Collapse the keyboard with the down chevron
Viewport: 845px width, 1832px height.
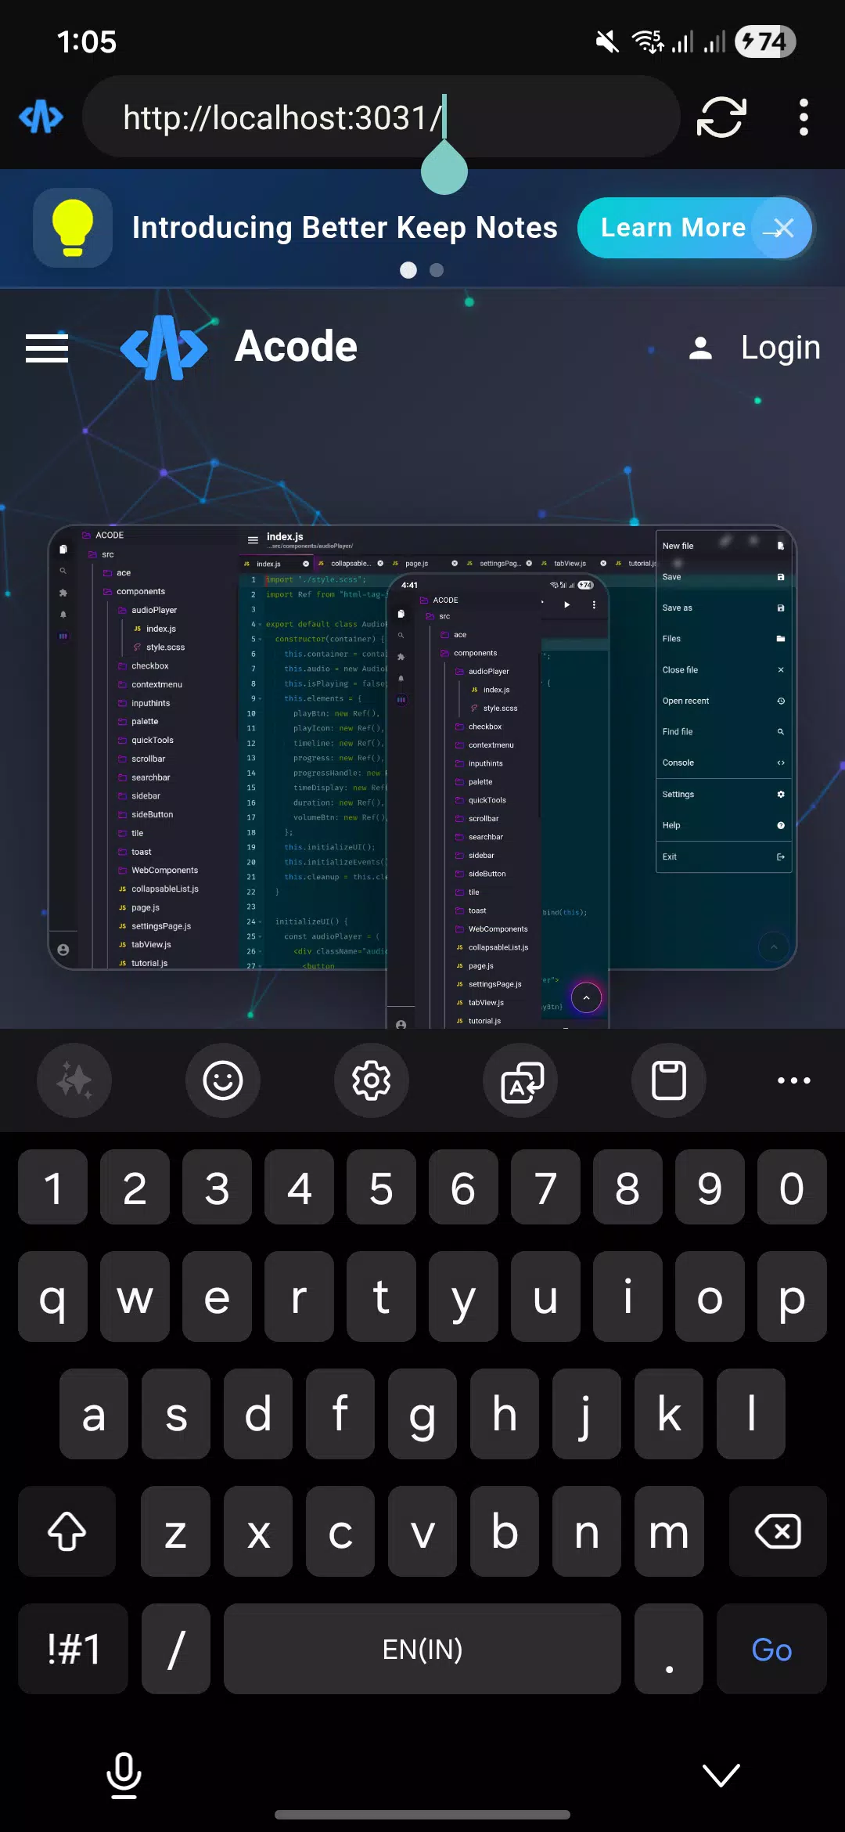[x=721, y=1776]
